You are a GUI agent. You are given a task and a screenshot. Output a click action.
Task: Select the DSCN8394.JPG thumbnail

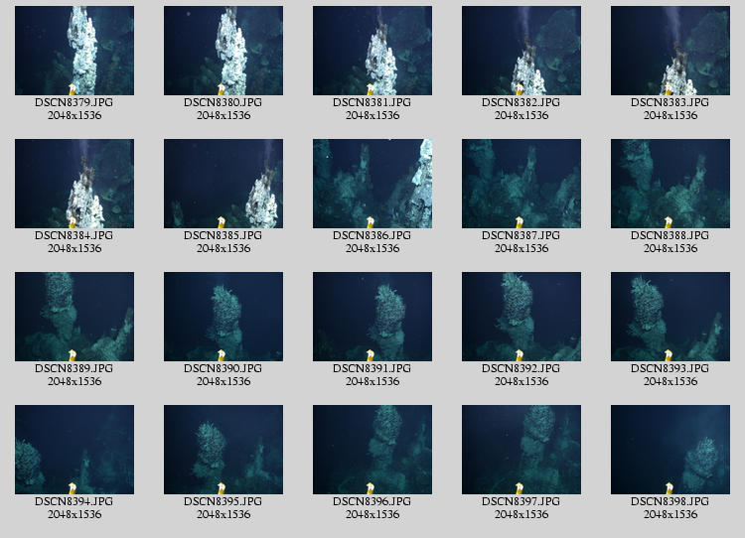(74, 450)
